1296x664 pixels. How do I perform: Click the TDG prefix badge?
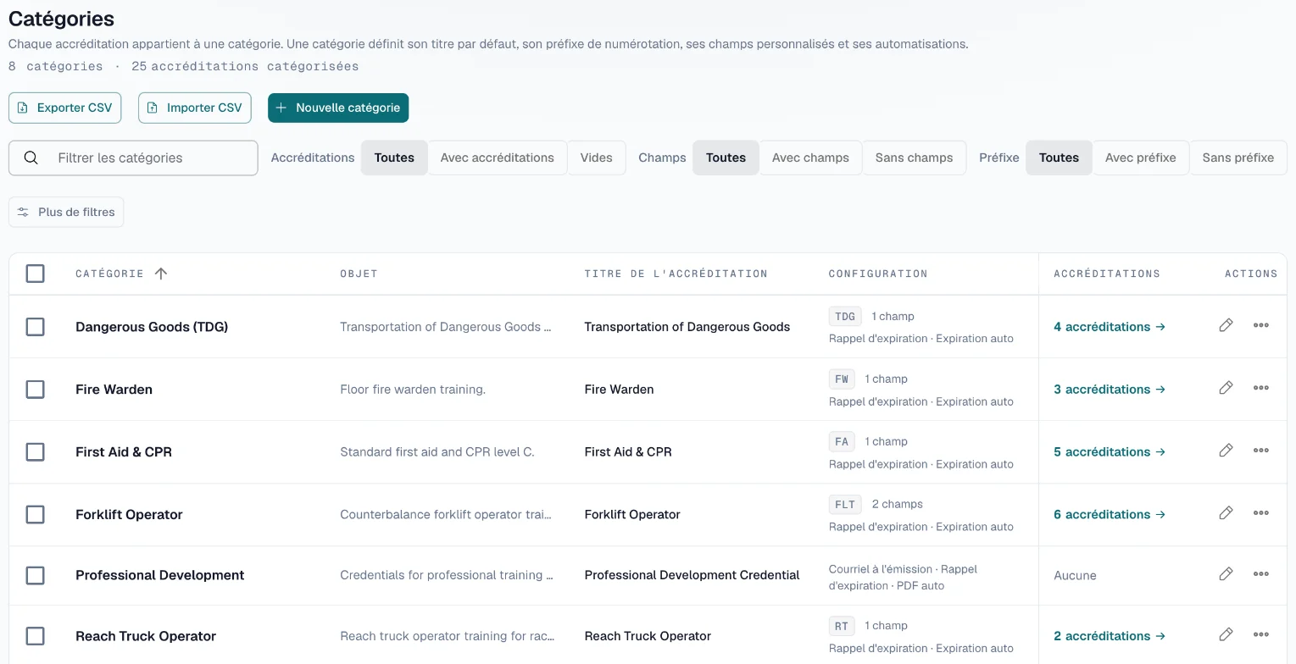[x=845, y=316]
